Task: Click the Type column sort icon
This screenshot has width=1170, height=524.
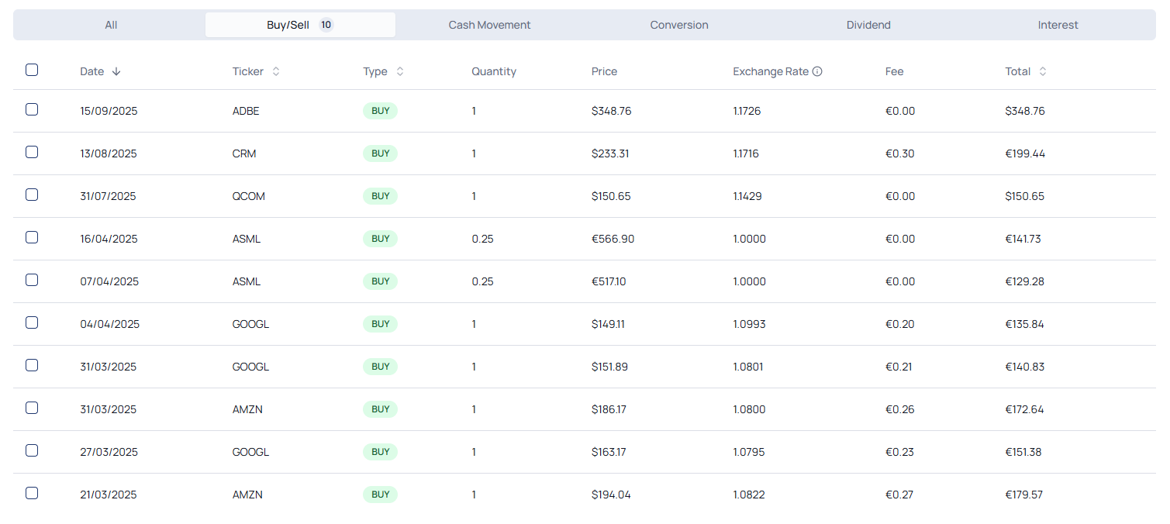Action: click(400, 71)
